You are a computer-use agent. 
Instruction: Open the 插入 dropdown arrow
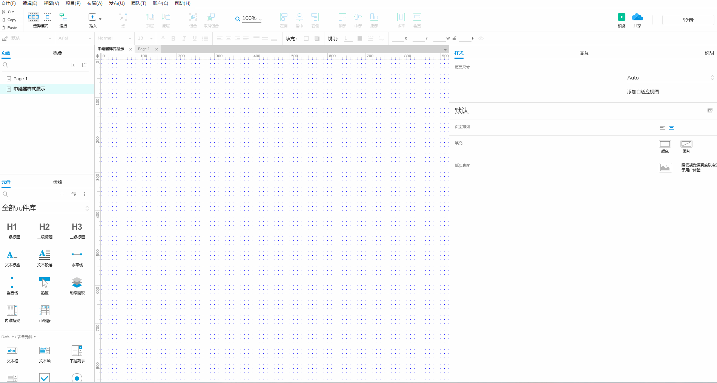(x=100, y=19)
